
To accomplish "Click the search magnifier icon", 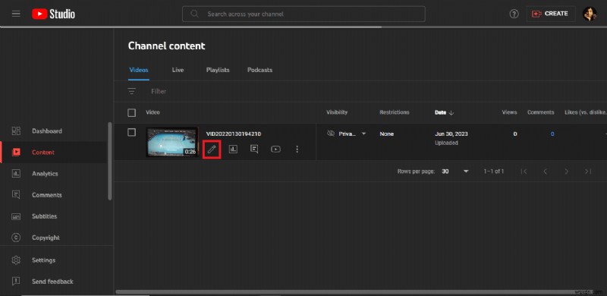I will coord(195,14).
